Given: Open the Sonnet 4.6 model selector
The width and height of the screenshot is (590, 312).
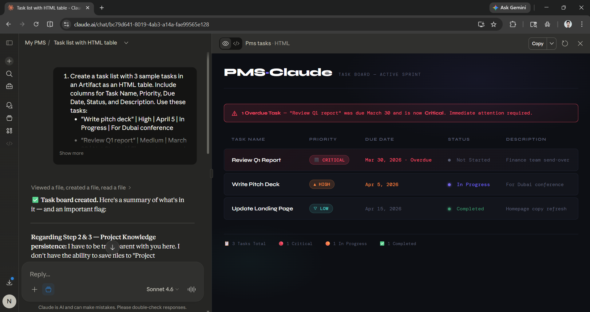Looking at the screenshot, I should (163, 289).
